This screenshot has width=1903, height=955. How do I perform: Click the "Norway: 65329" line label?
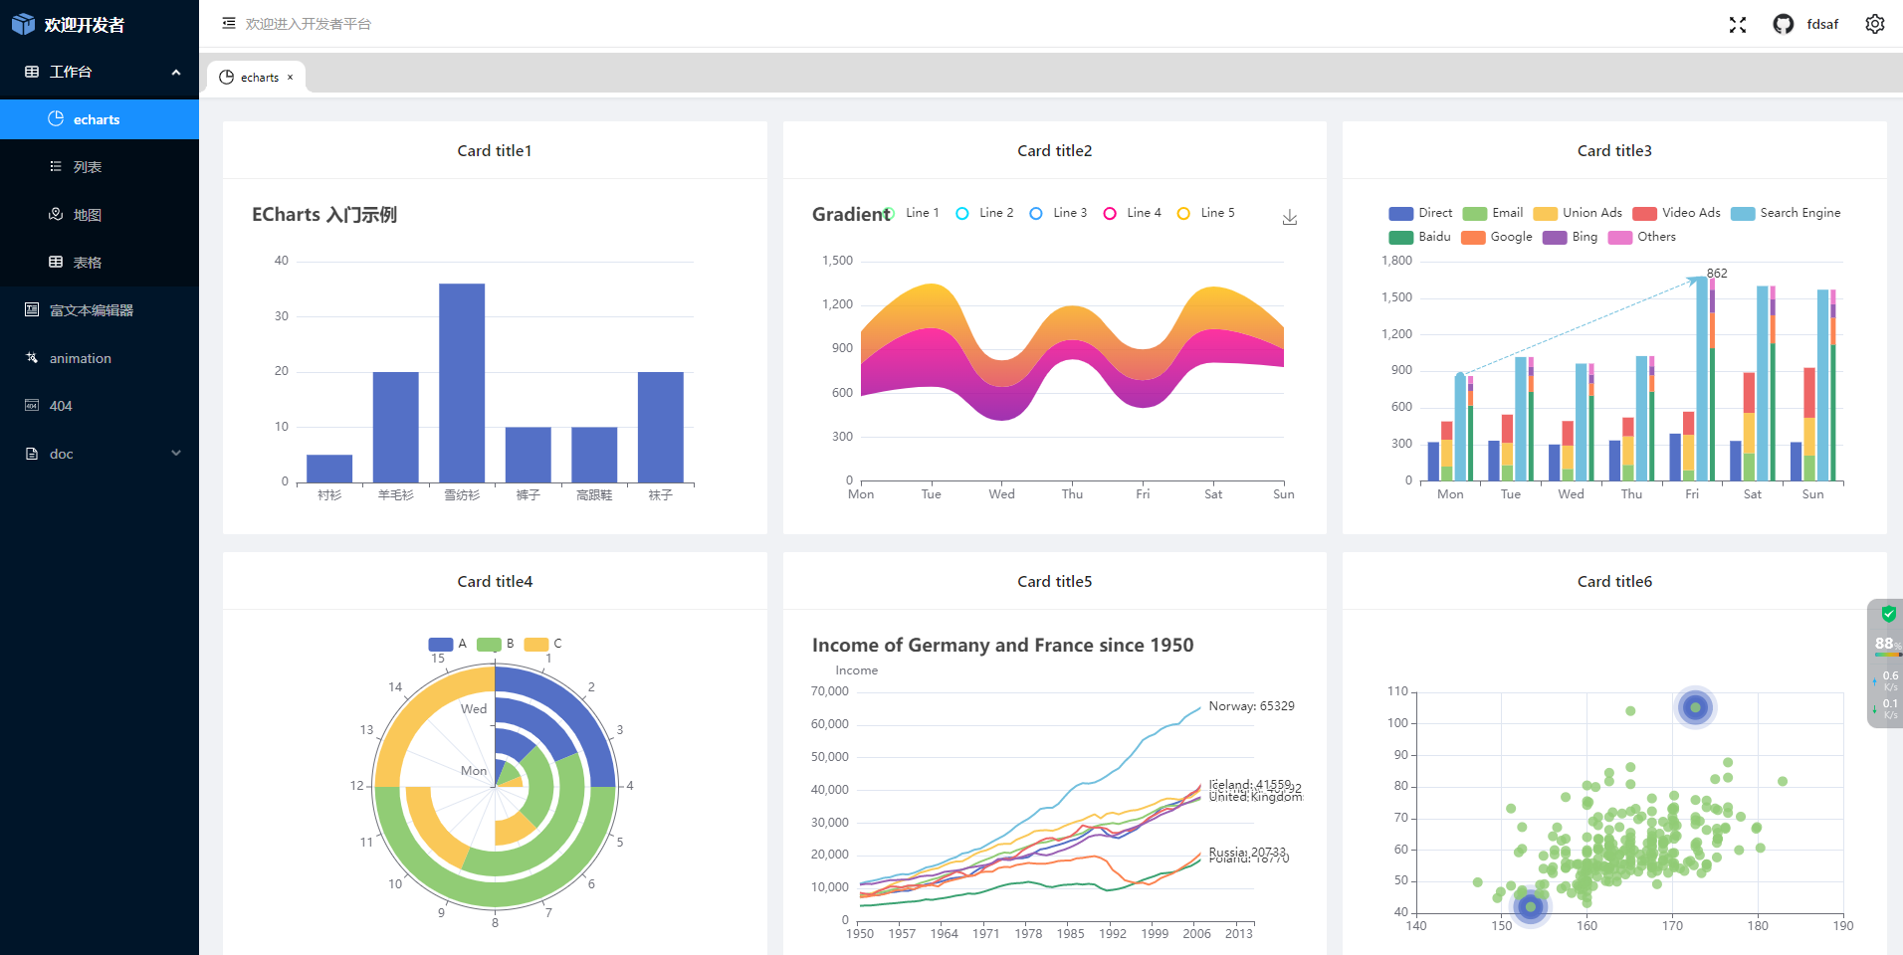[x=1251, y=706]
